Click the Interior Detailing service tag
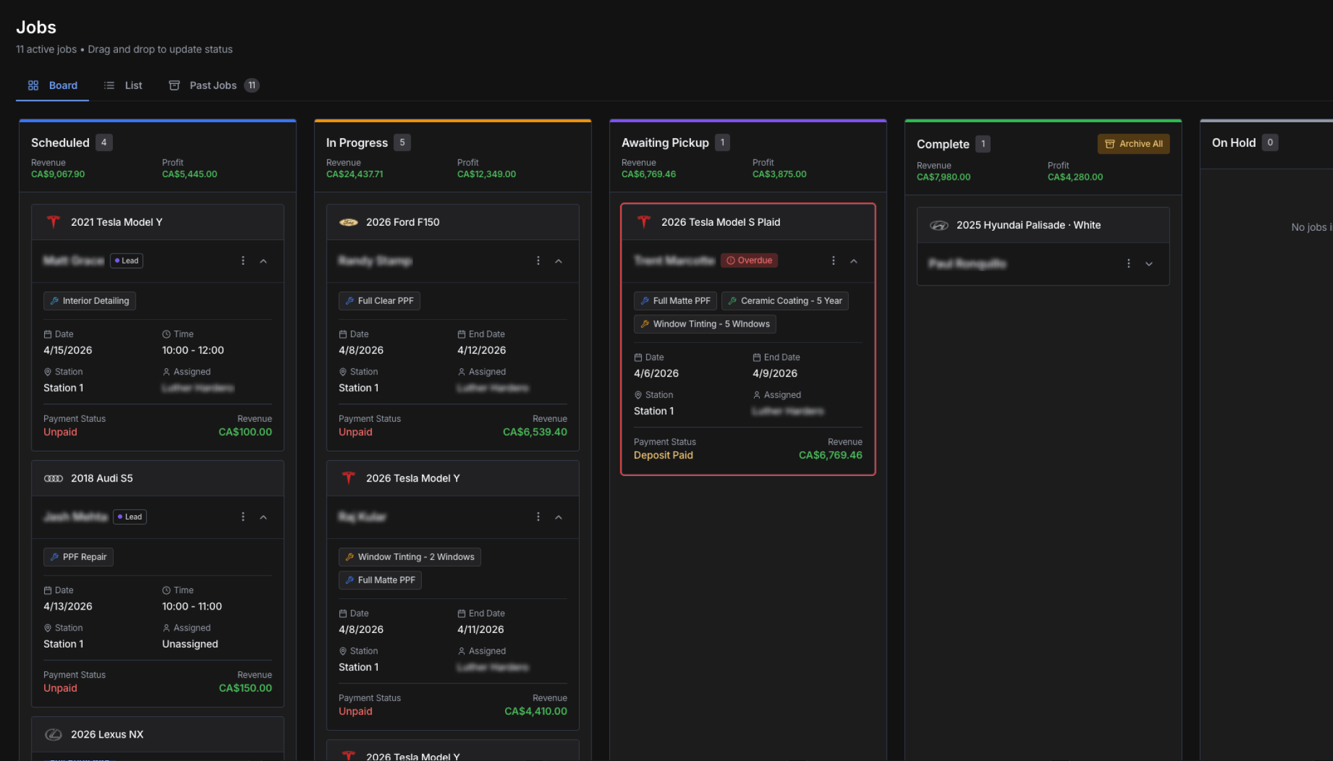The height and width of the screenshot is (761, 1333). point(89,301)
